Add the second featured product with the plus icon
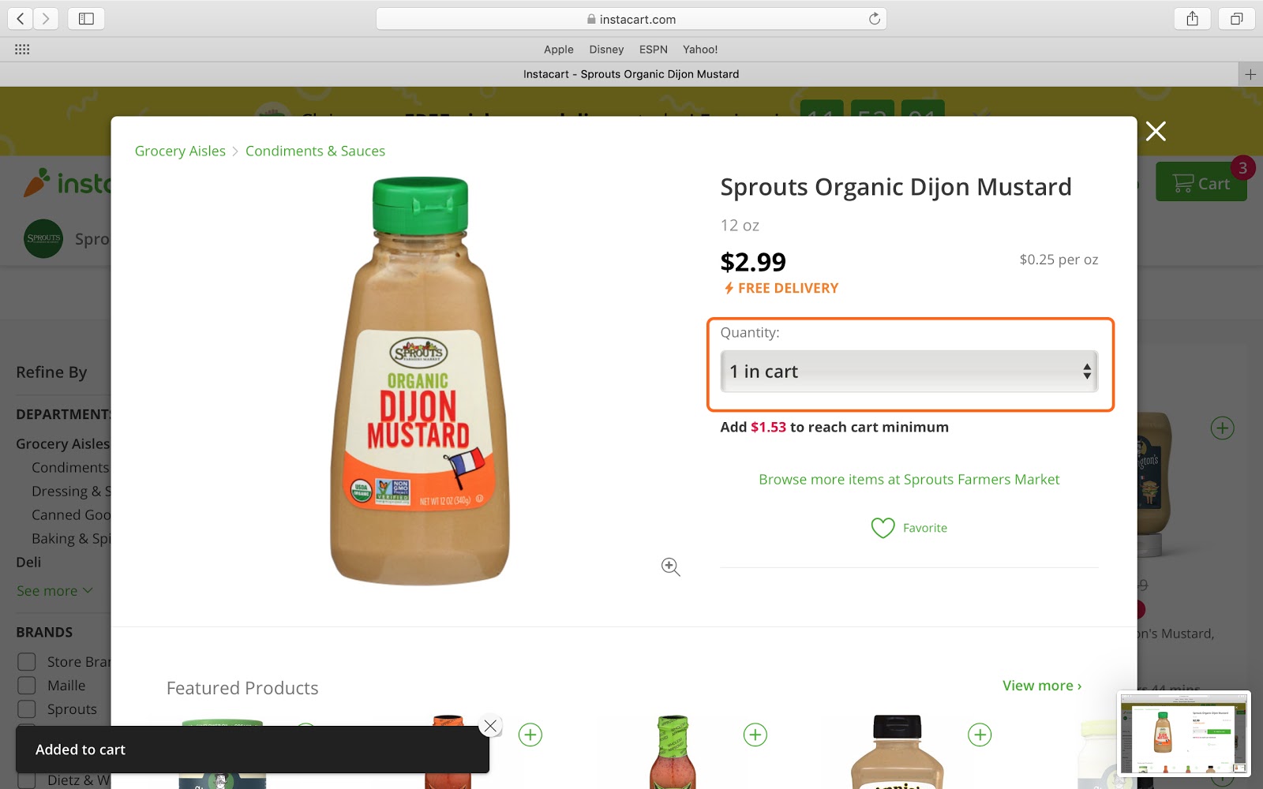This screenshot has width=1263, height=789. 530,735
